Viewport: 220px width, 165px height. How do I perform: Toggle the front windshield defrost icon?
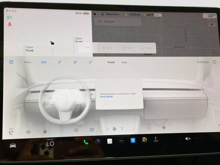coord(76,130)
